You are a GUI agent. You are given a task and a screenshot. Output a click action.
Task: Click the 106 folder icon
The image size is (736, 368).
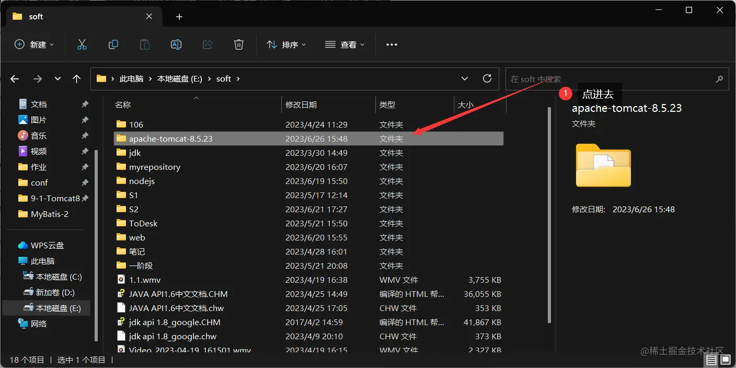121,124
